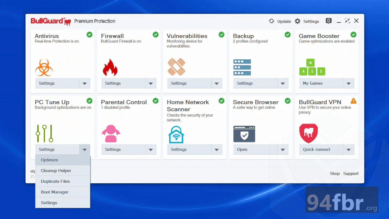Open Home Network Scanner Settings button

189,149
